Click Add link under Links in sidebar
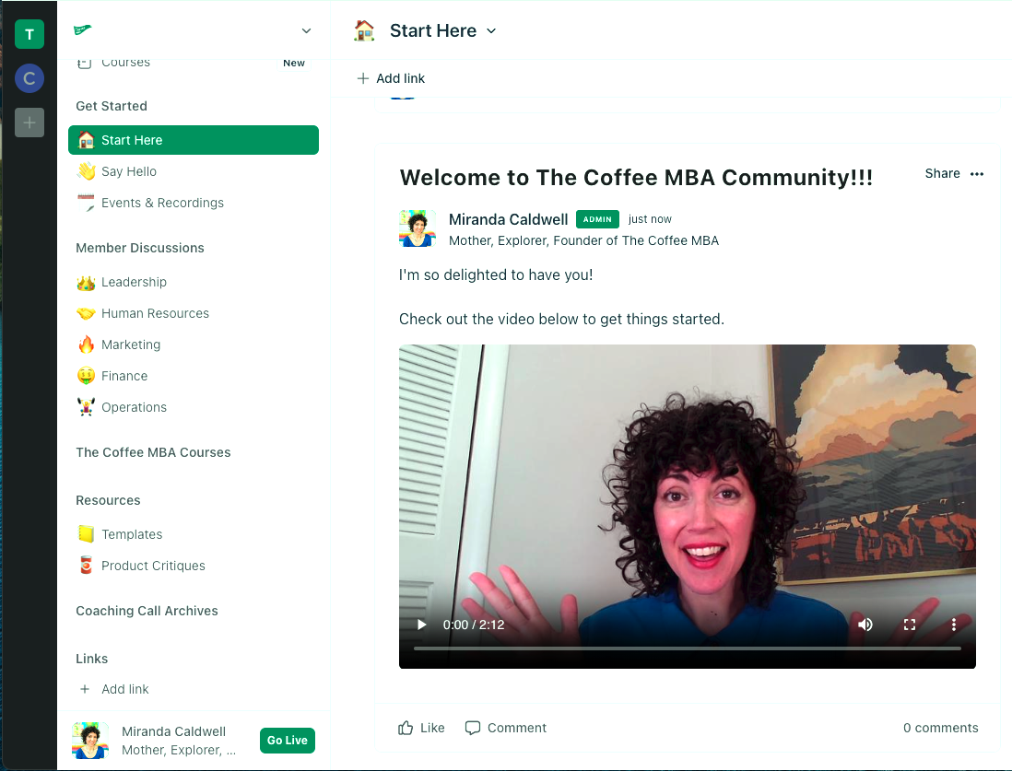 click(125, 689)
